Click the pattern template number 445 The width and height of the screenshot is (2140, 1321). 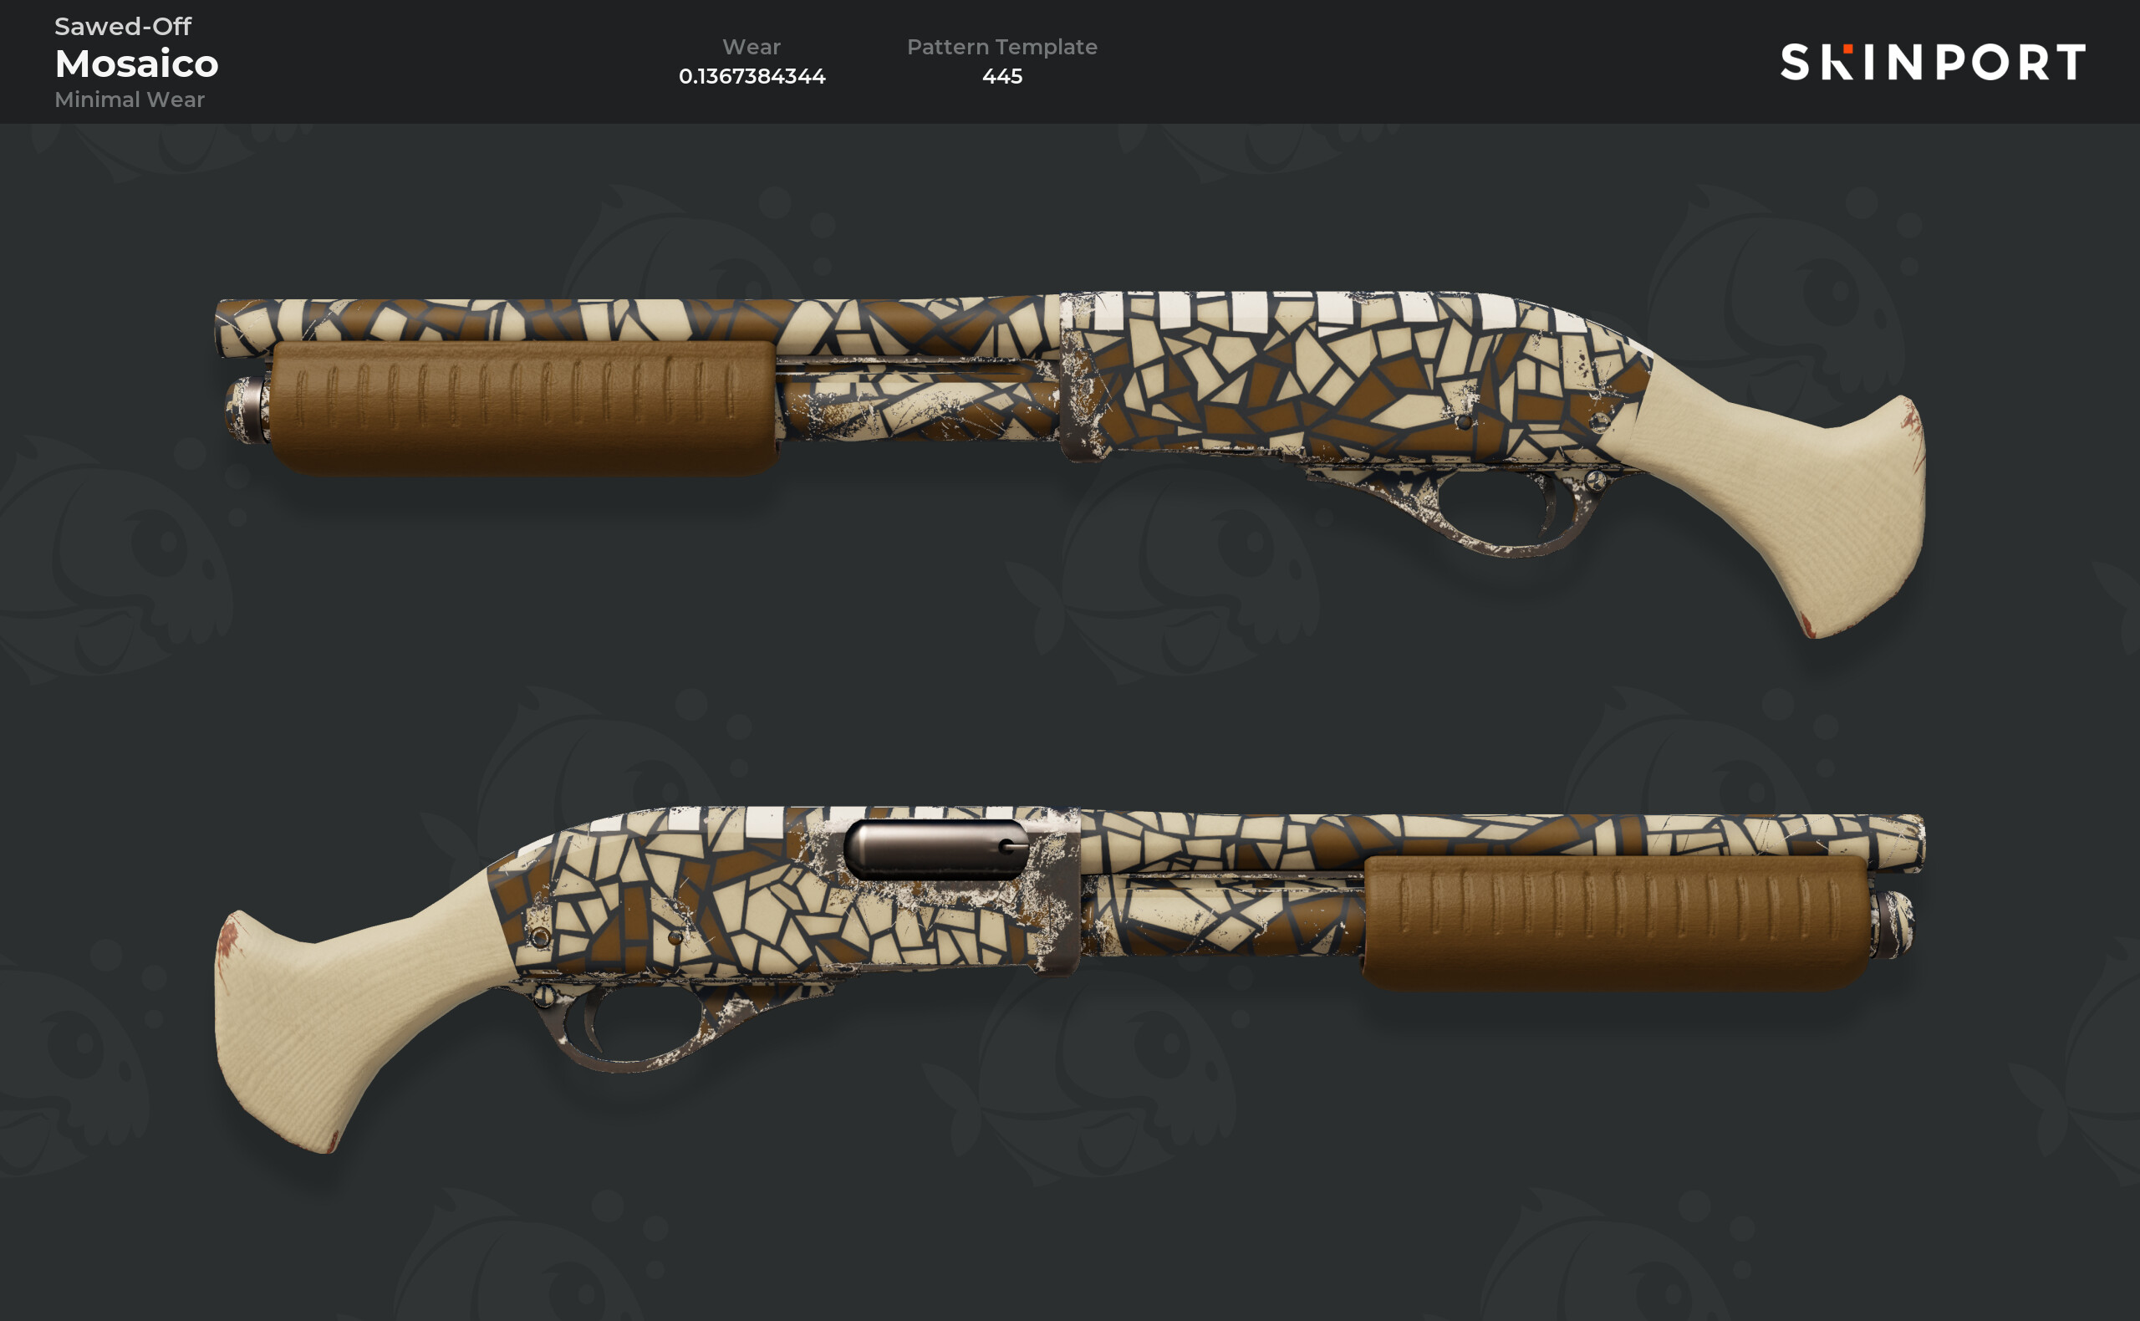pos(1001,76)
